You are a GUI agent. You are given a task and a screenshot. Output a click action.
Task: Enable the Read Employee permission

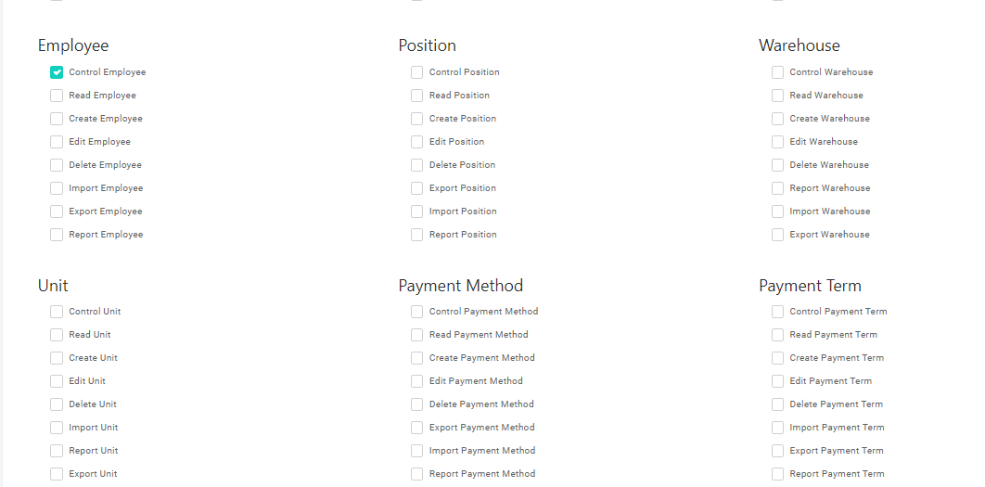pyautogui.click(x=57, y=96)
